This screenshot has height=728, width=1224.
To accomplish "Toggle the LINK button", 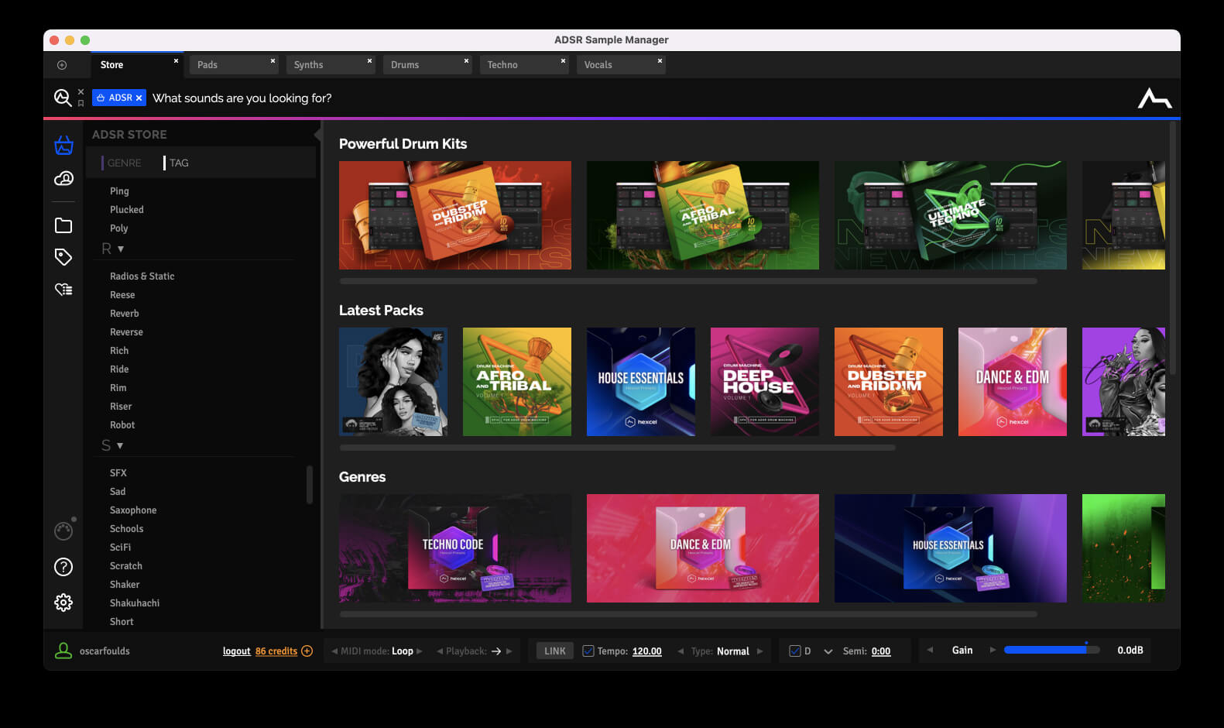I will click(x=555, y=651).
